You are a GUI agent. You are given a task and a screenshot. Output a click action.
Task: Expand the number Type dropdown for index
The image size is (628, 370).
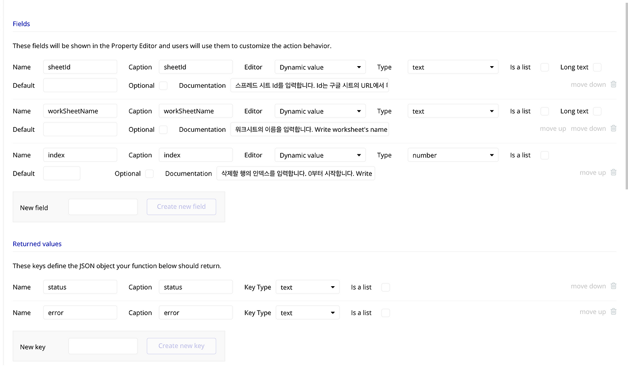(453, 155)
